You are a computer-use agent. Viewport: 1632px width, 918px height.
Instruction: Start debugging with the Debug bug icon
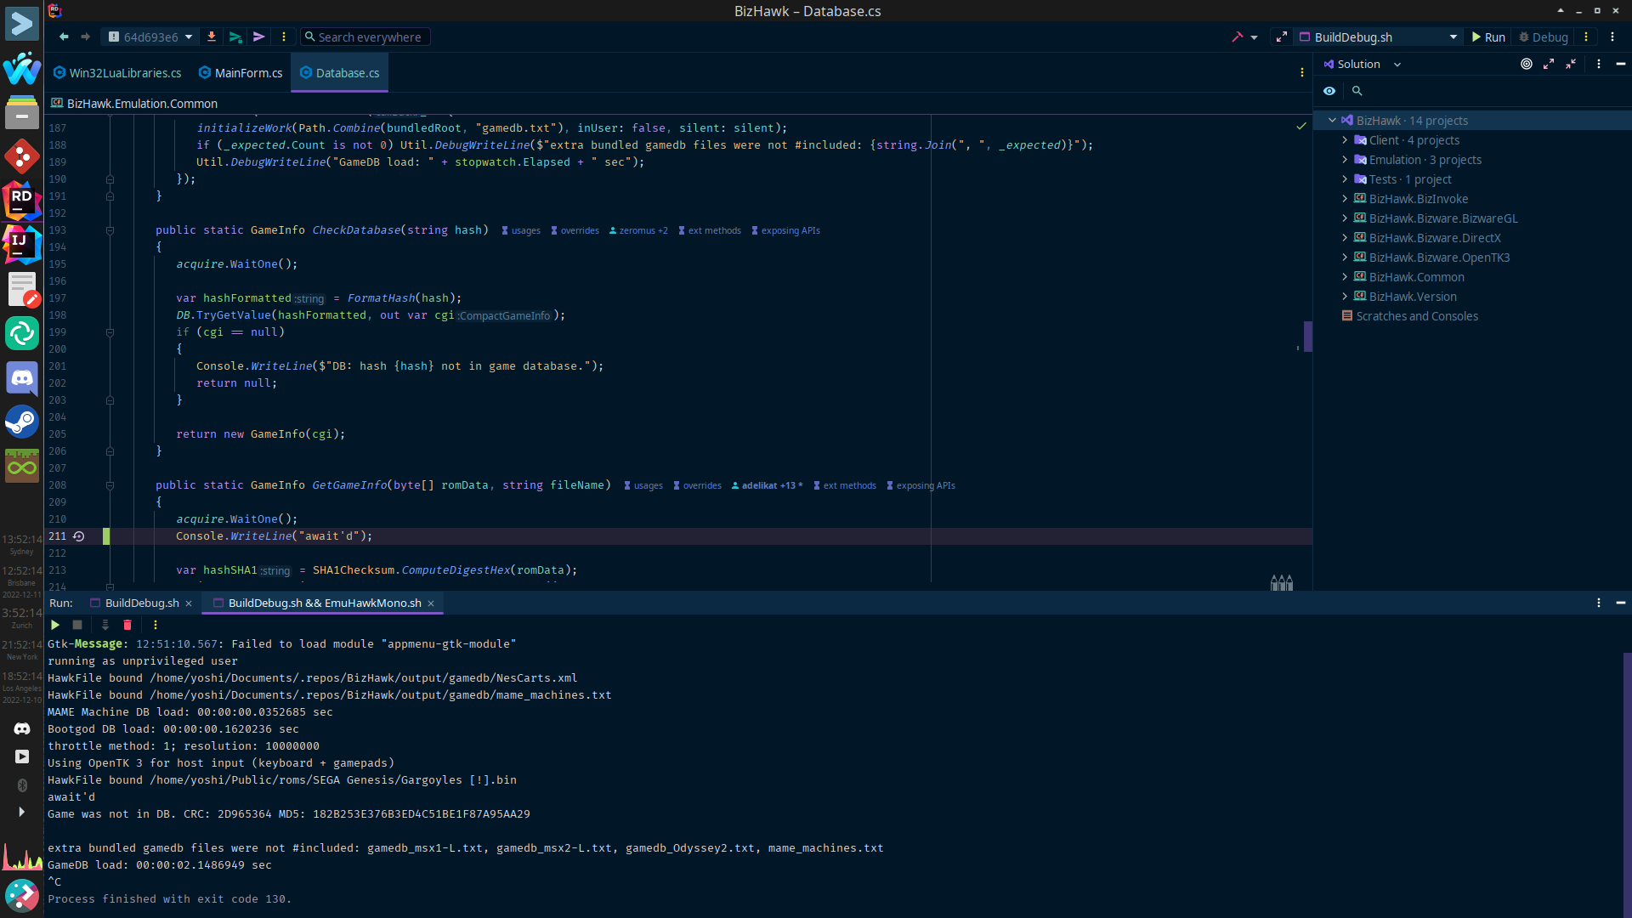(x=1543, y=37)
